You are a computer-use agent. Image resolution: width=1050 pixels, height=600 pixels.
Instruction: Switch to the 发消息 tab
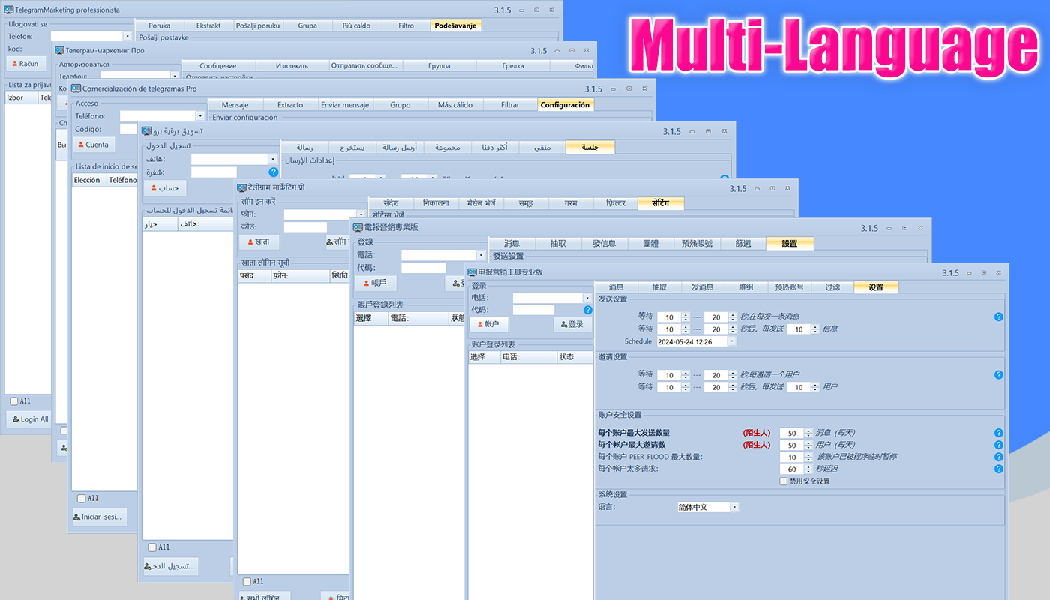click(x=703, y=286)
